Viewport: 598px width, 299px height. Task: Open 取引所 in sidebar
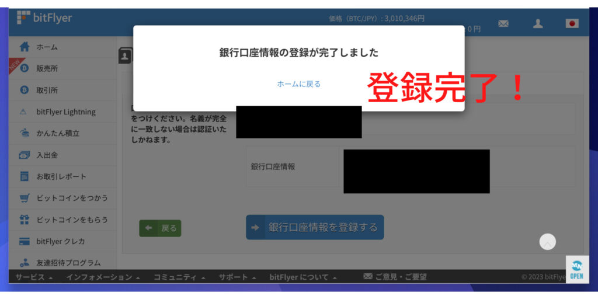click(x=62, y=91)
